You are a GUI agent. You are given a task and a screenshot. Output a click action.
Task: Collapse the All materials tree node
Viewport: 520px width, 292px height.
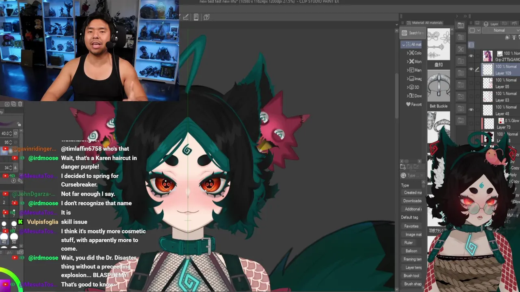pos(403,45)
